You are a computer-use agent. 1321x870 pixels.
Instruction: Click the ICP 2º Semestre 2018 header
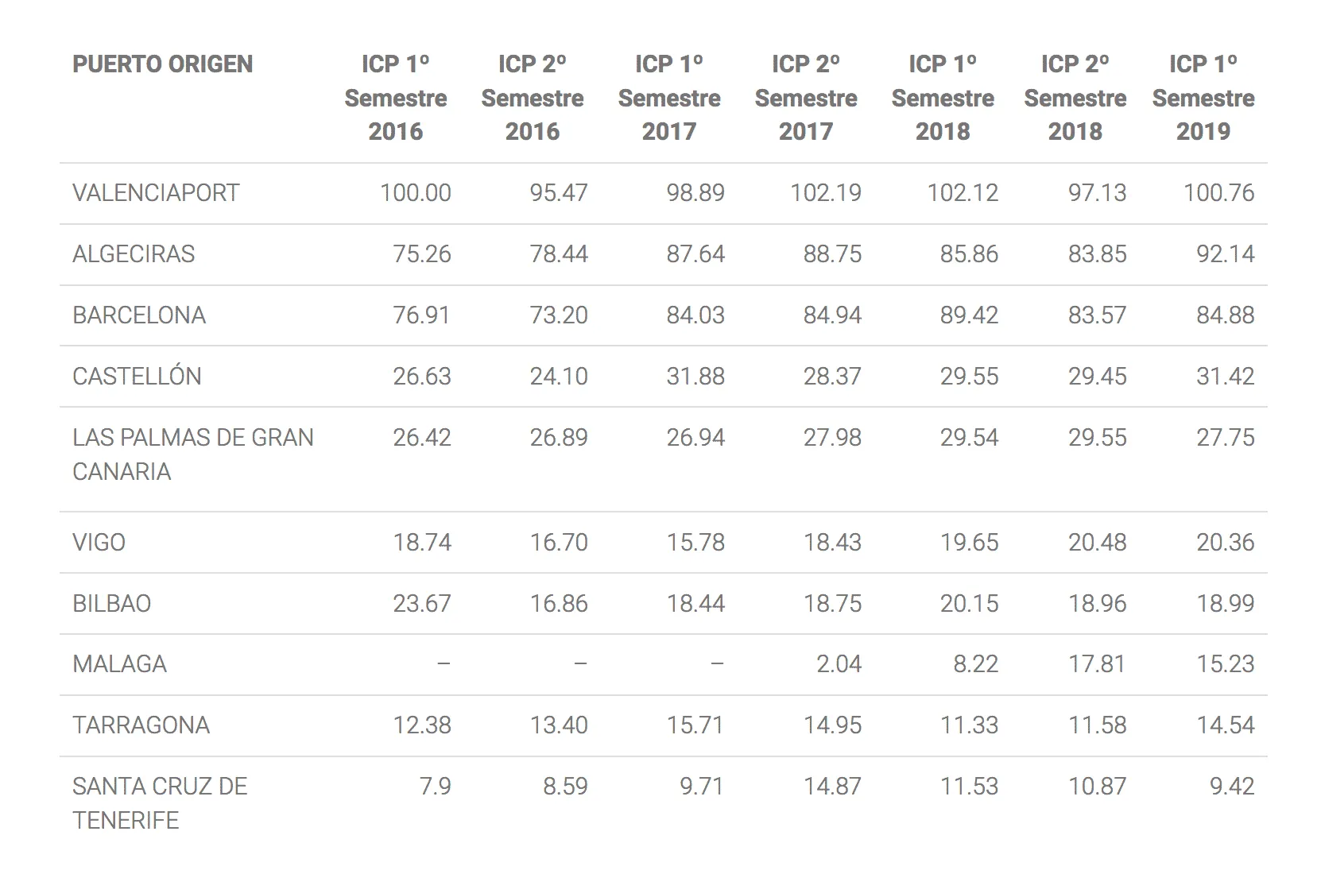1075,97
